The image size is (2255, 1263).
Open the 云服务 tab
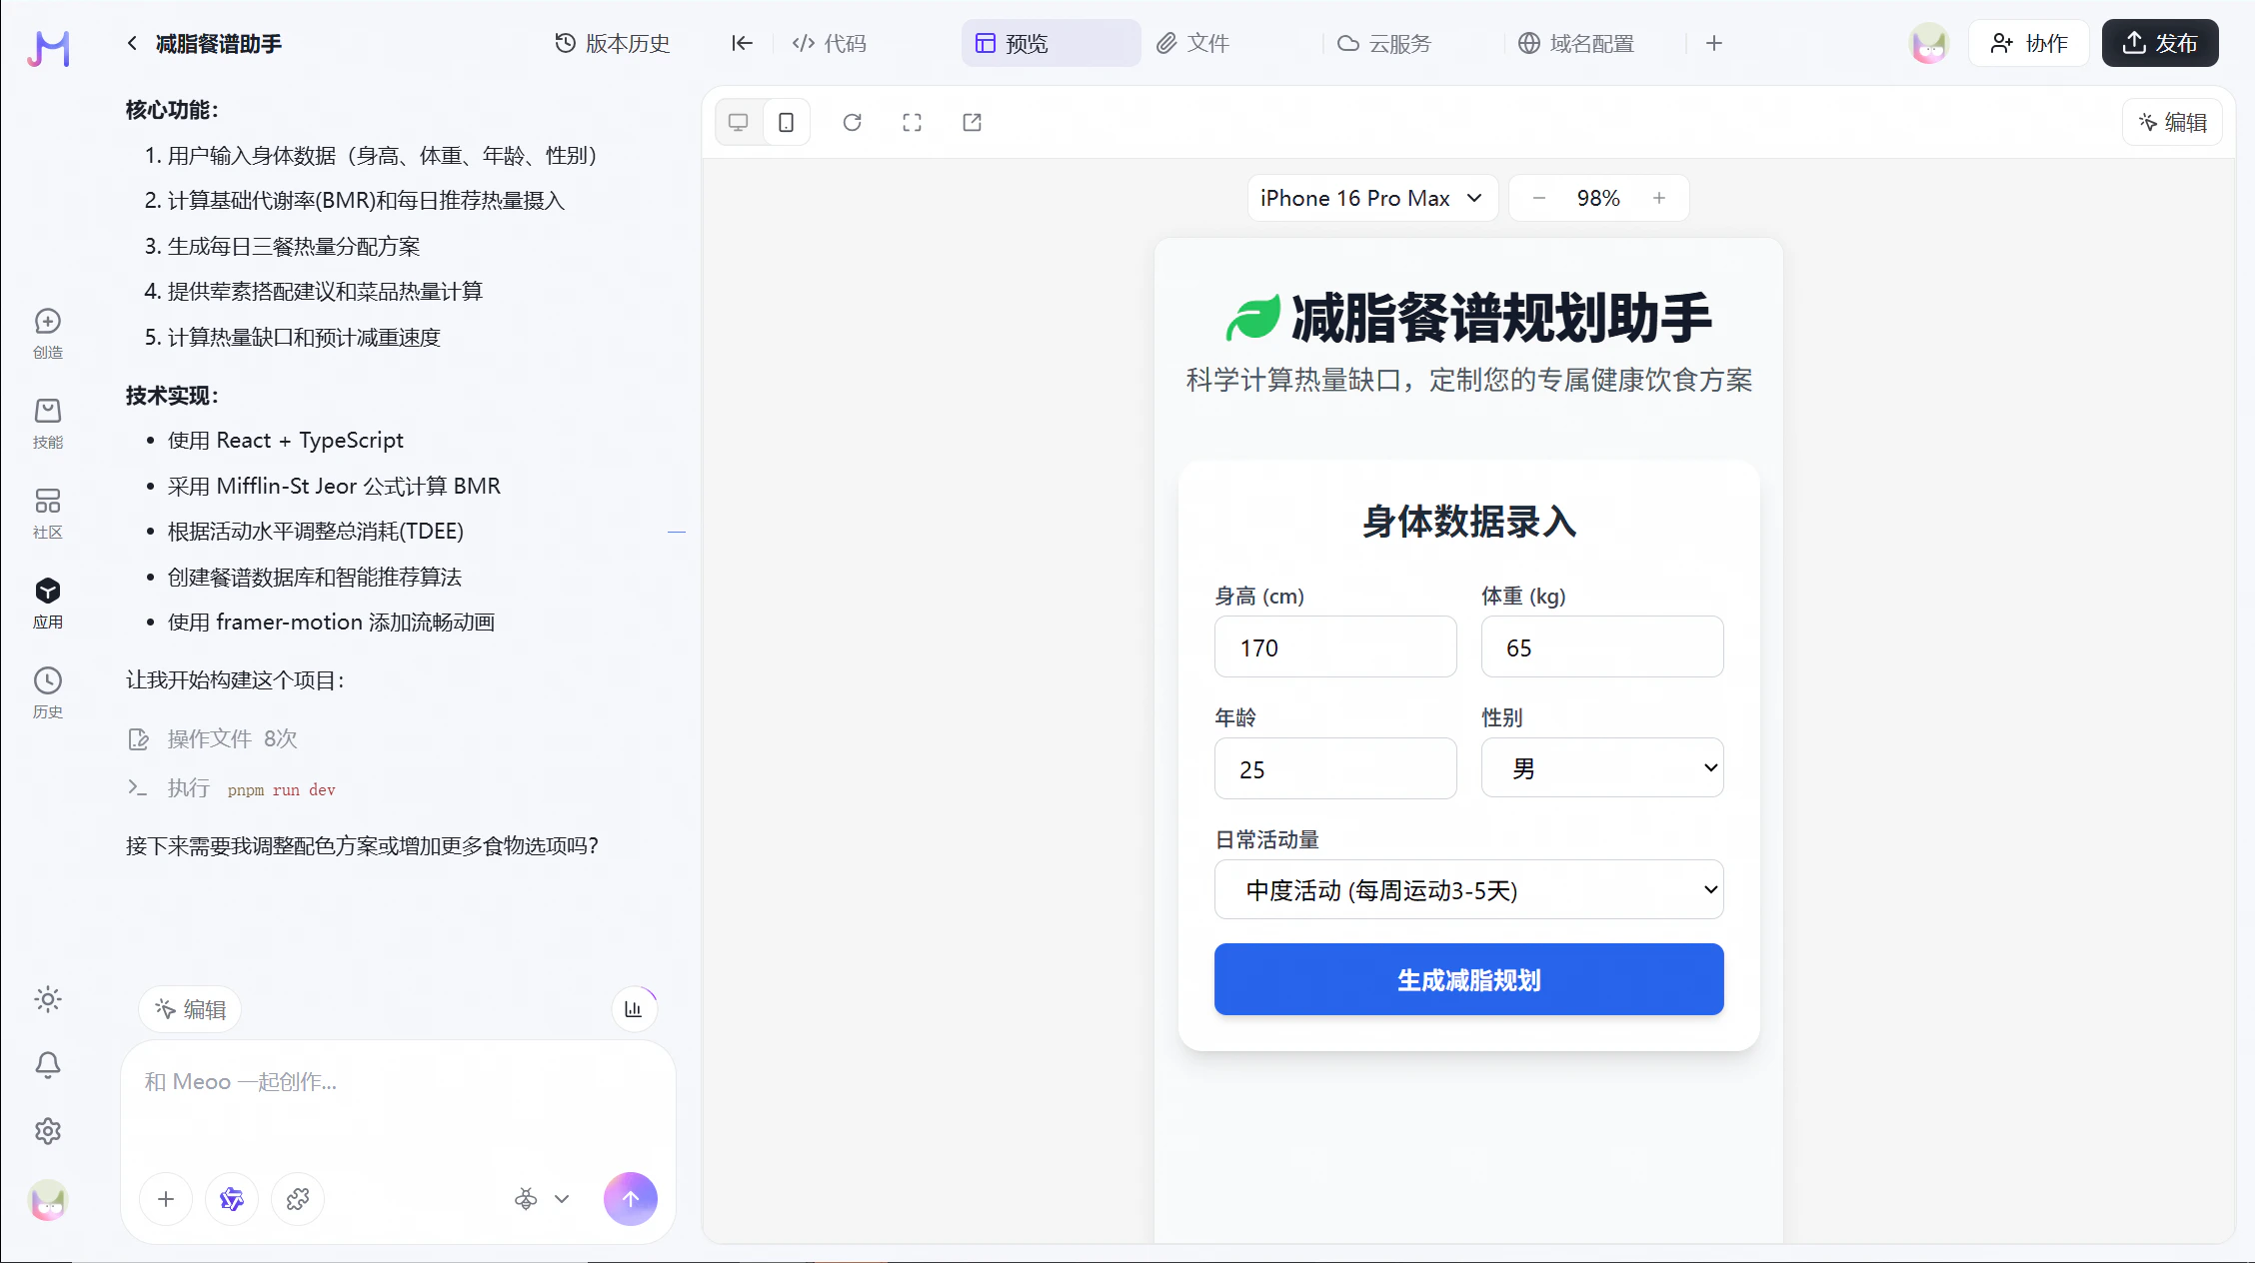point(1384,43)
